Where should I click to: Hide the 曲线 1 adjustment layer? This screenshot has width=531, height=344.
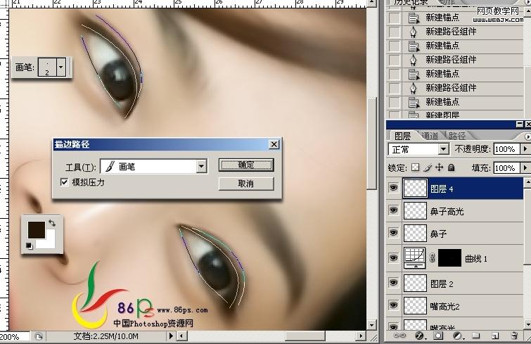[394, 257]
